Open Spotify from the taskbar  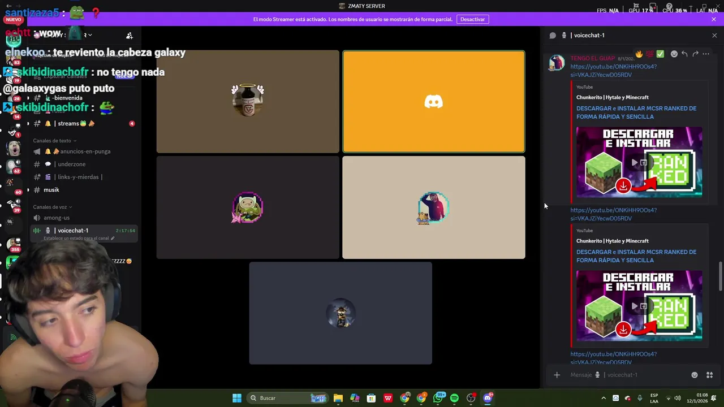(454, 398)
